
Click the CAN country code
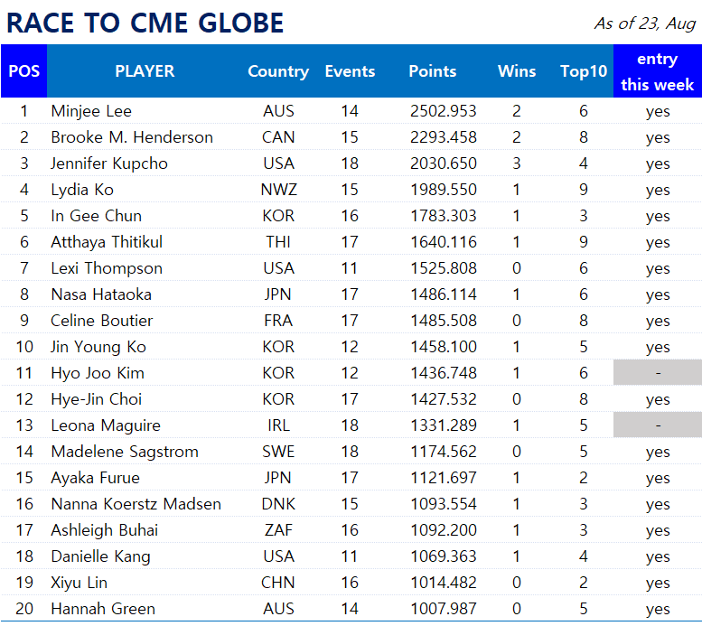tap(278, 137)
